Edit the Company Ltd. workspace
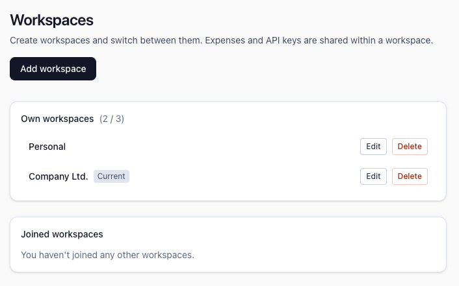Screen dimensions: 459x286 pyautogui.click(x=373, y=176)
